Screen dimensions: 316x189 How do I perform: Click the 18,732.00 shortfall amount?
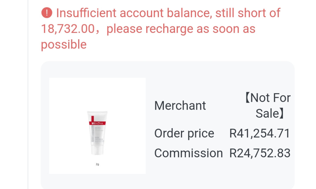point(68,29)
